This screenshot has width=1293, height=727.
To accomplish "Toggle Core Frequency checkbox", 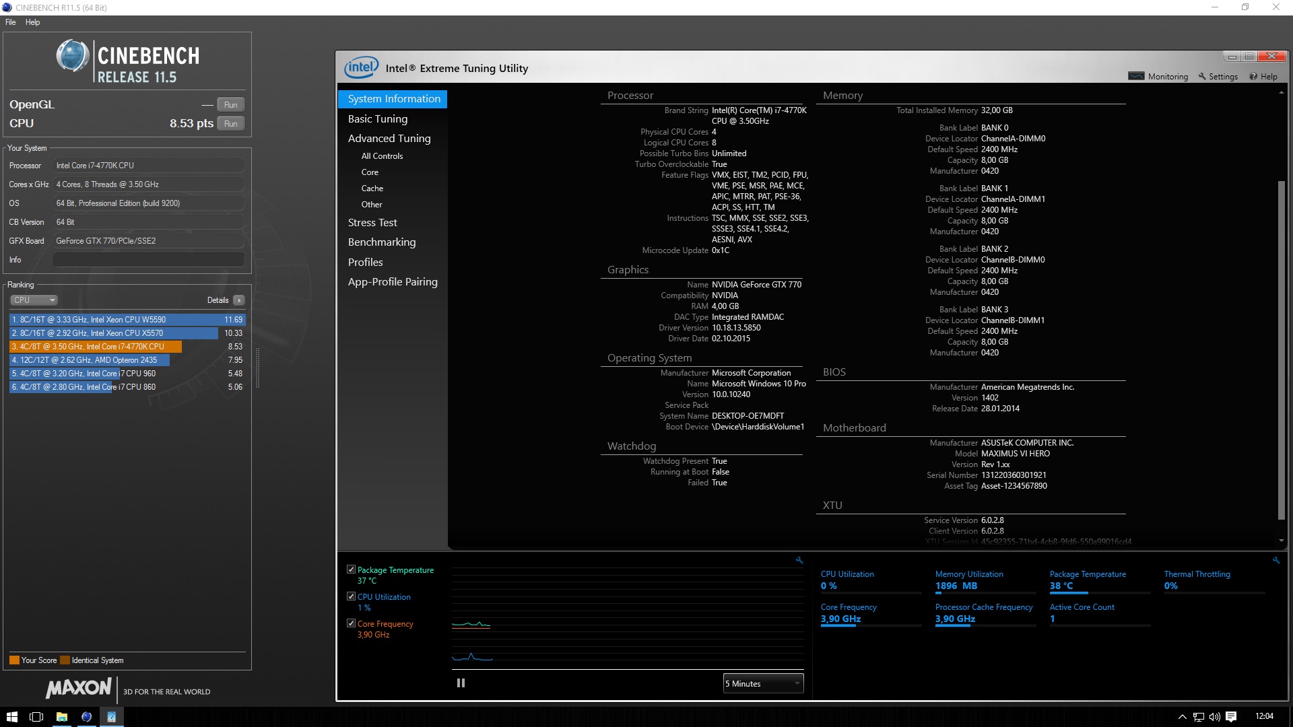I will point(351,623).
